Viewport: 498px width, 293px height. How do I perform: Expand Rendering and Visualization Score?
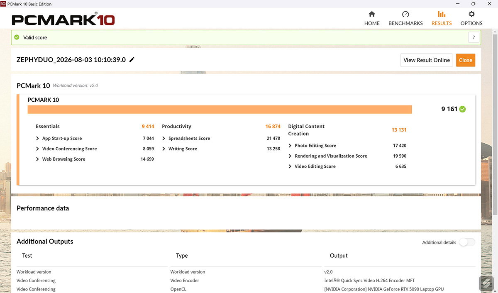pyautogui.click(x=290, y=156)
